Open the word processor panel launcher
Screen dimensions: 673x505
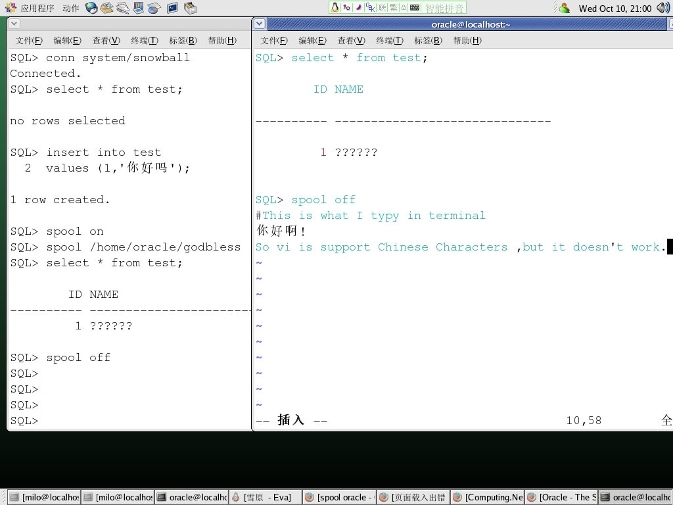tap(123, 8)
